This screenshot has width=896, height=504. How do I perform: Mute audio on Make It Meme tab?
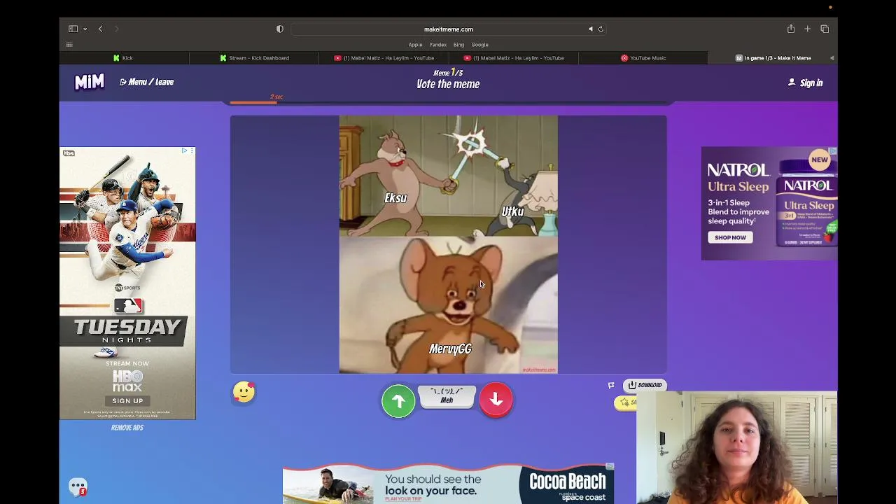832,58
